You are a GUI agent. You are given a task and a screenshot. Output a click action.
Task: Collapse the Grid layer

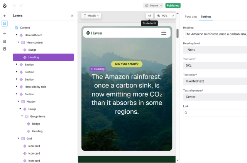pyautogui.click(x=19, y=138)
